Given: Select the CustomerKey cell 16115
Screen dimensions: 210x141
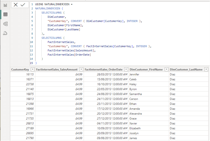Looking at the screenshot, I should pyautogui.click(x=23, y=74).
